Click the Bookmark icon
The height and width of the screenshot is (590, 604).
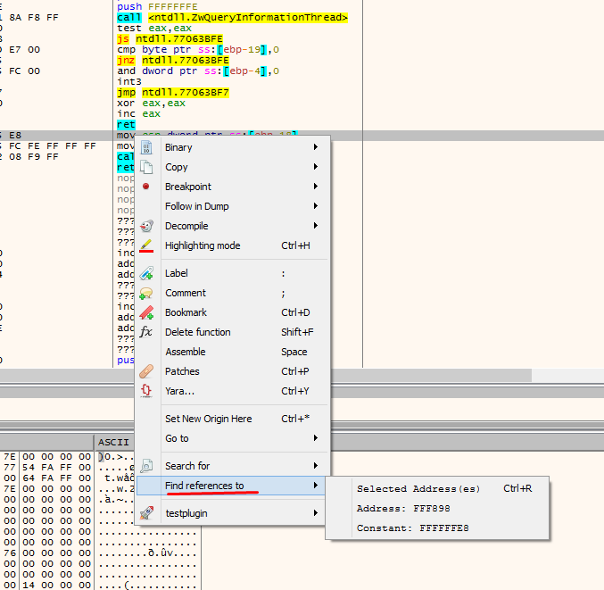tap(147, 312)
